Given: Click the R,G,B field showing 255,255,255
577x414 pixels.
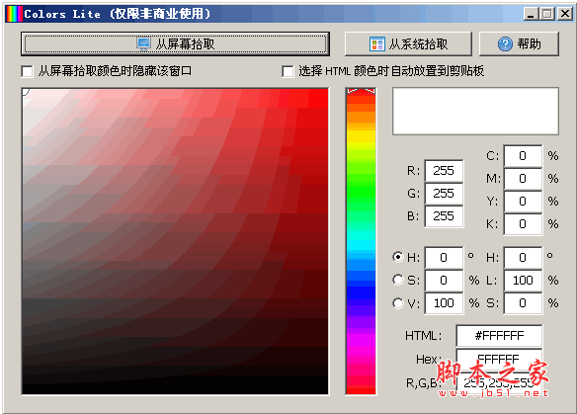Looking at the screenshot, I should pyautogui.click(x=499, y=382).
